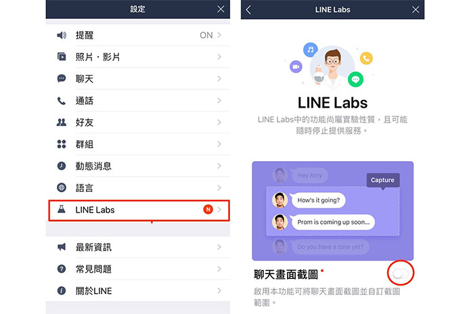Click the photo-video icon beside 照片・影片

[62, 57]
